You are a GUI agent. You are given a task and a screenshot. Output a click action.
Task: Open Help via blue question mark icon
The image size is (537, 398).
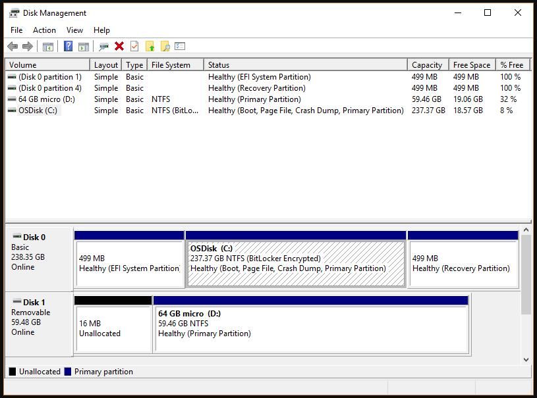click(68, 46)
